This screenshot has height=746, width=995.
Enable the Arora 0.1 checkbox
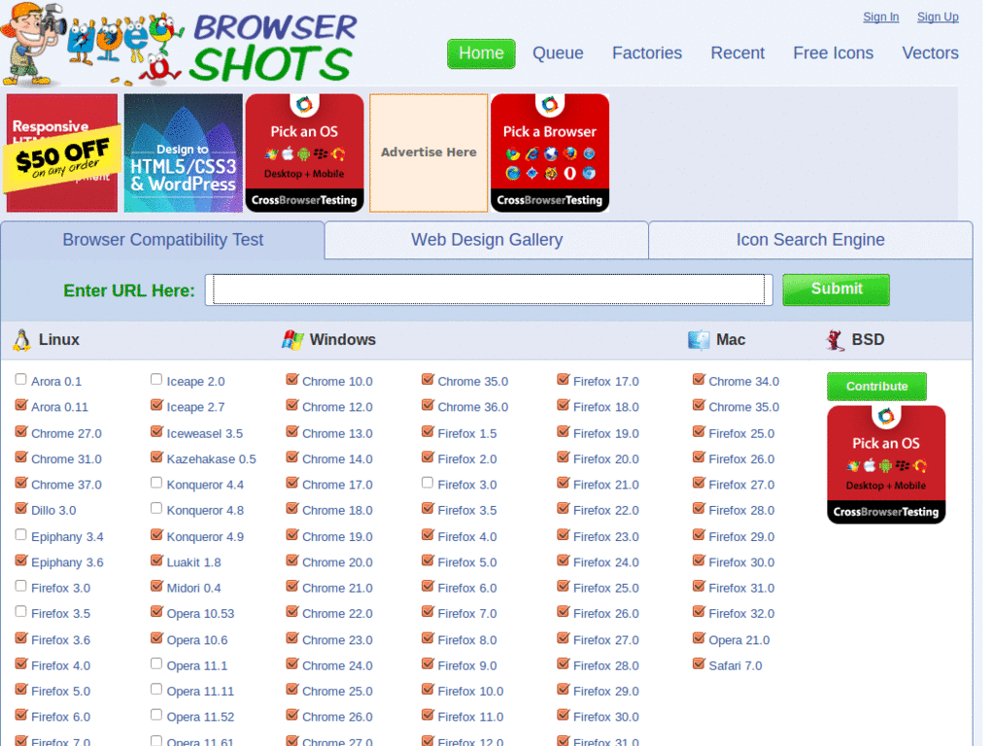tap(21, 380)
